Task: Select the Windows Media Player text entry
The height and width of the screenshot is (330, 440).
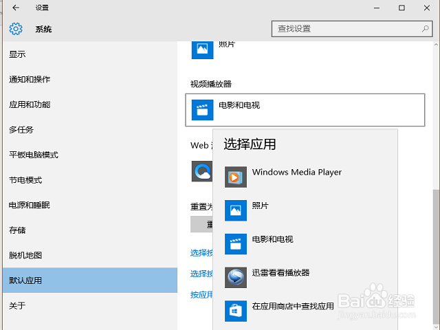Action: click(296, 172)
